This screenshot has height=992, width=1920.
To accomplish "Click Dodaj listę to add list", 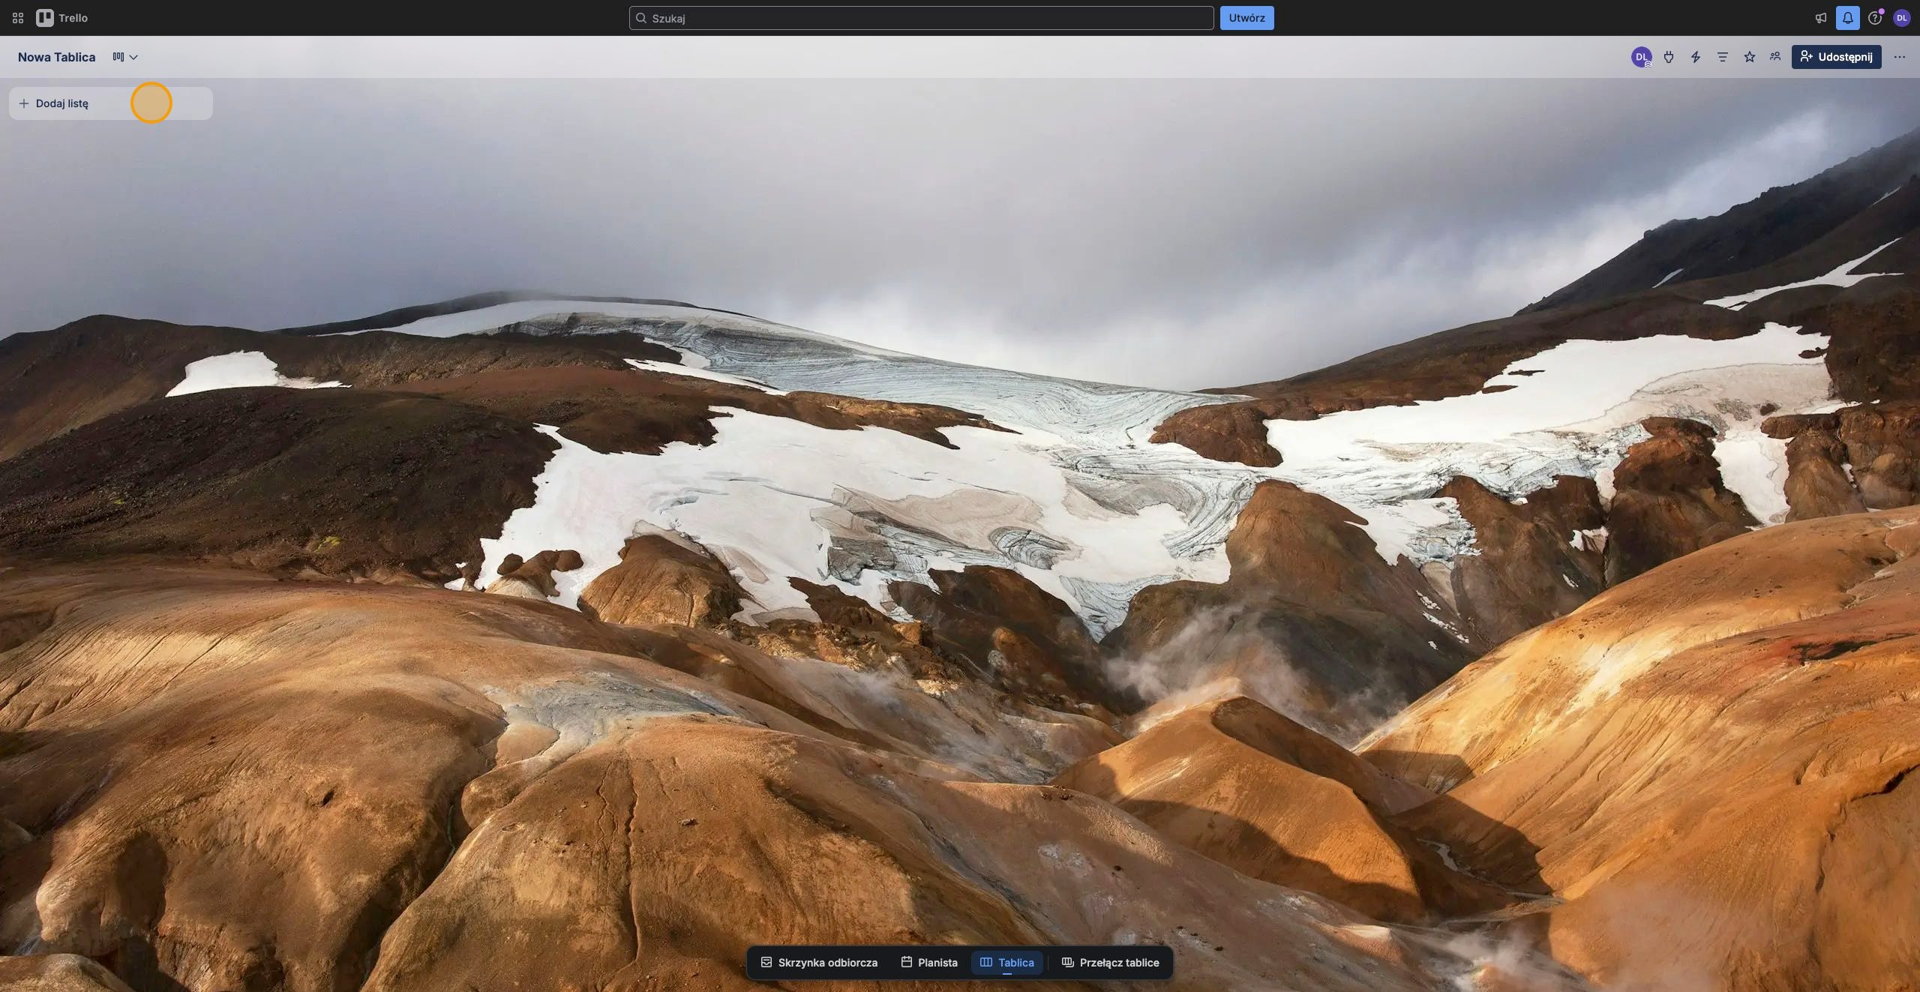I will tap(111, 103).
